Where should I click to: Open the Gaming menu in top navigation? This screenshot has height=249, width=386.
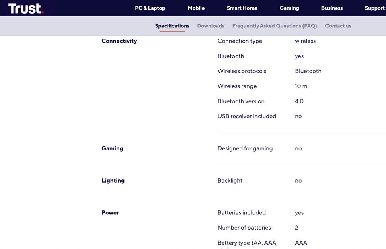coord(289,8)
